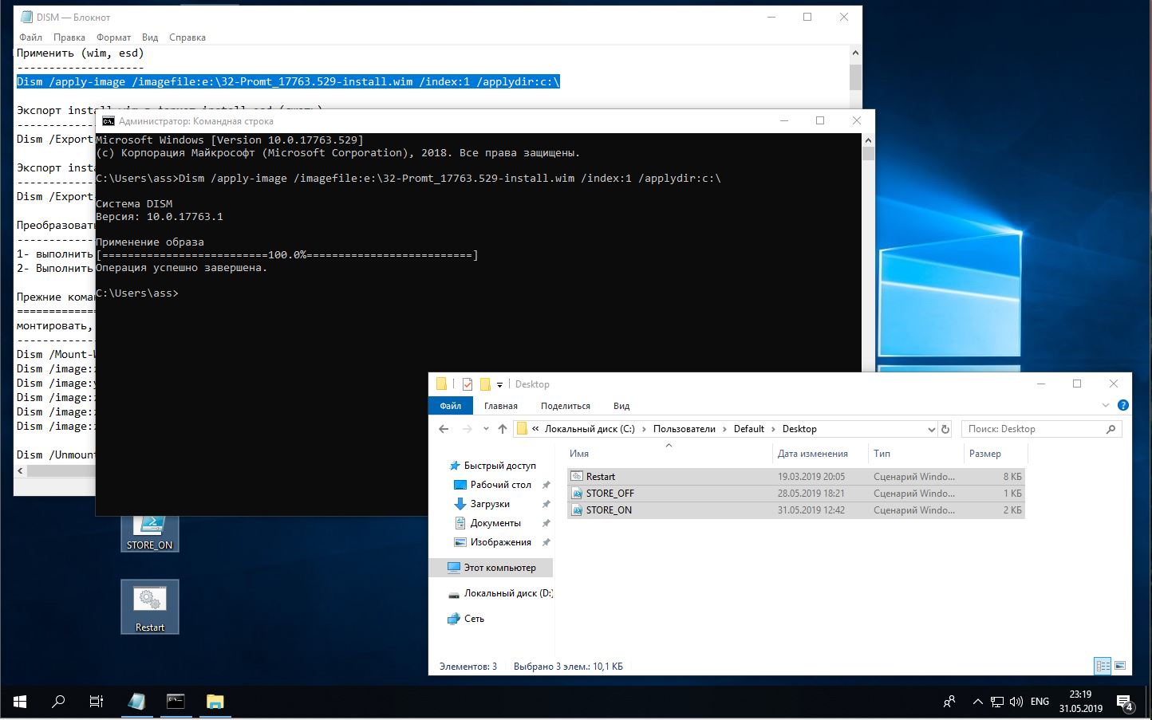Switch to the Вид tab in Explorer
Viewport: 1152px width, 720px height.
click(621, 406)
